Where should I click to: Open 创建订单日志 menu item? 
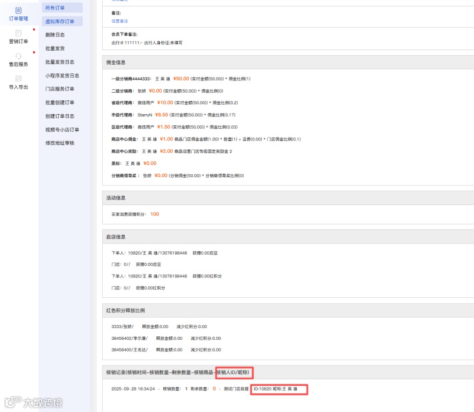(60, 116)
